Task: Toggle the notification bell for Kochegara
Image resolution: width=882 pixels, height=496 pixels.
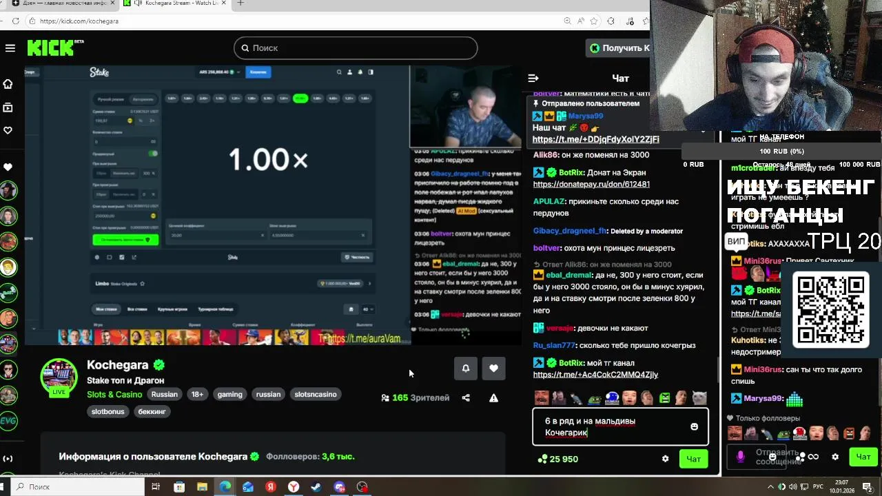Action: [466, 368]
